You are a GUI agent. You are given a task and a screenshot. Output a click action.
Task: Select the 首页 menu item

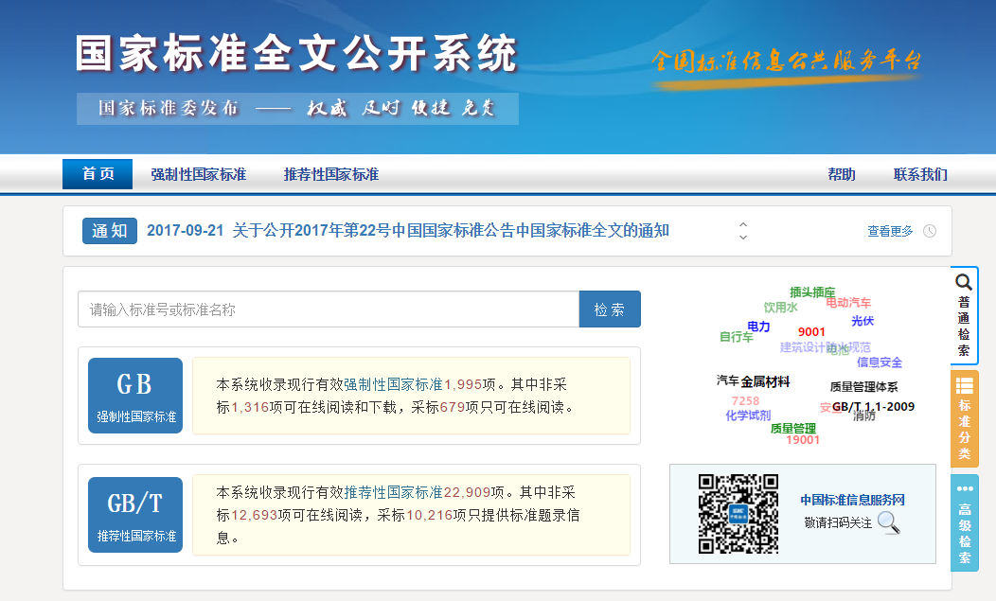pyautogui.click(x=97, y=174)
